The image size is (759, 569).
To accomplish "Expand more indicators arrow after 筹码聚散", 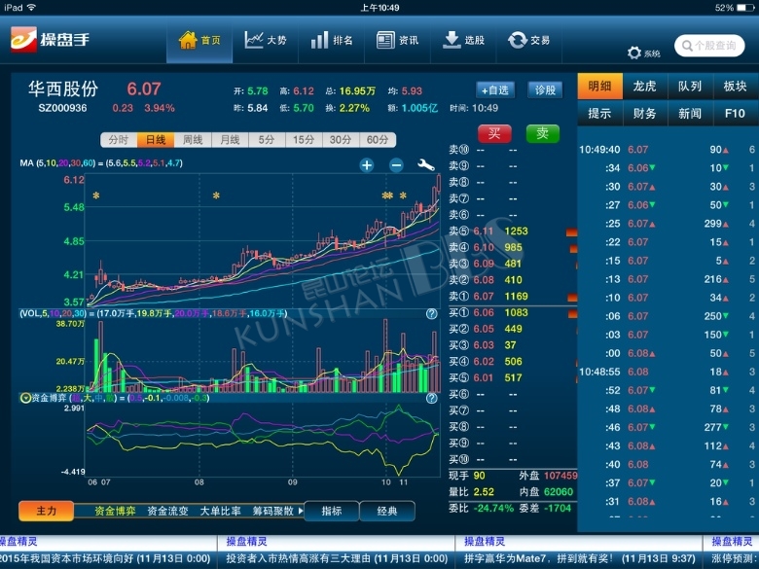I will tap(301, 511).
